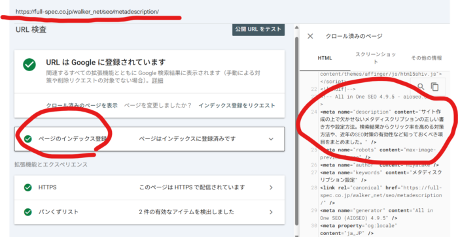Screen dimensions: 458x237
Task: Click ページはインデックスに登録済みです text
Action: 187,139
